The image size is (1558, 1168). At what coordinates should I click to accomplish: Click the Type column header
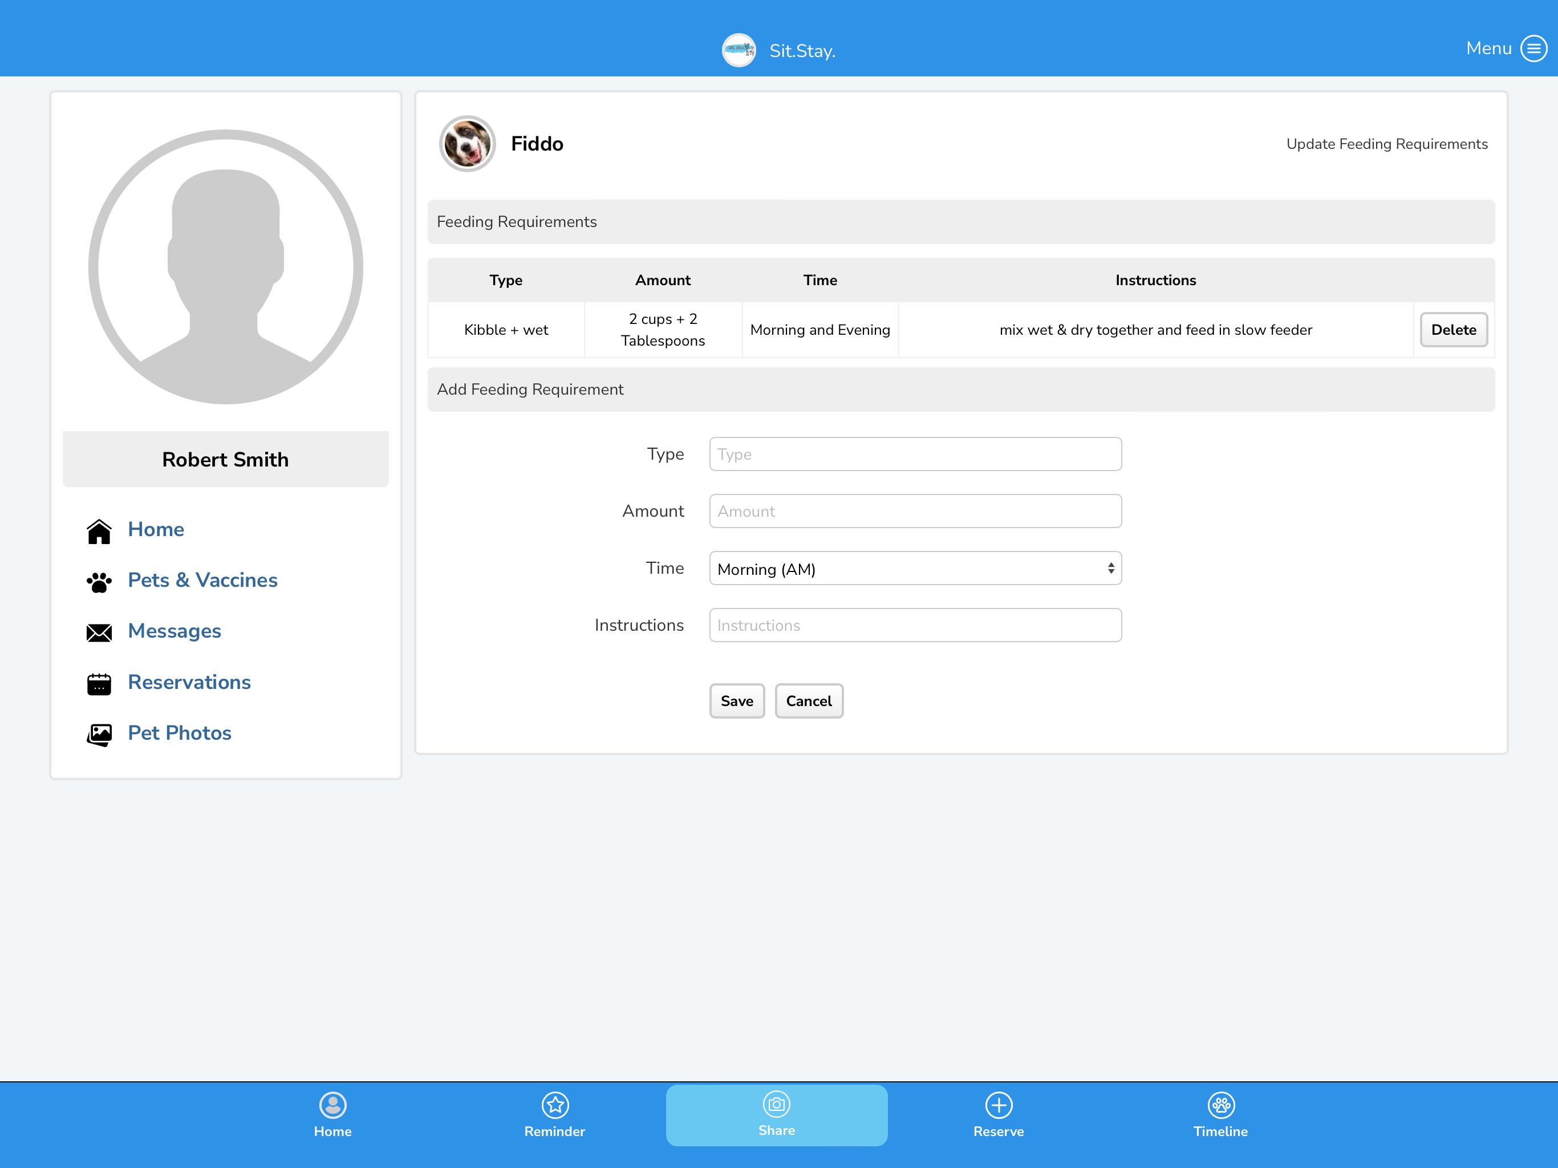(x=506, y=281)
